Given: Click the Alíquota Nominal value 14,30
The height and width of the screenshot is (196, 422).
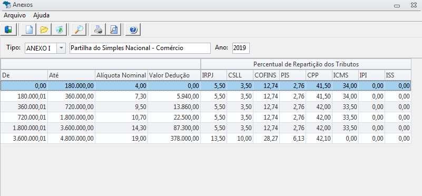Looking at the screenshot, I should 121,128.
